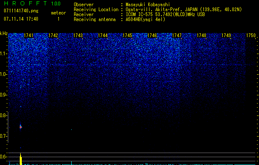Click the Observer field label

point(84,5)
